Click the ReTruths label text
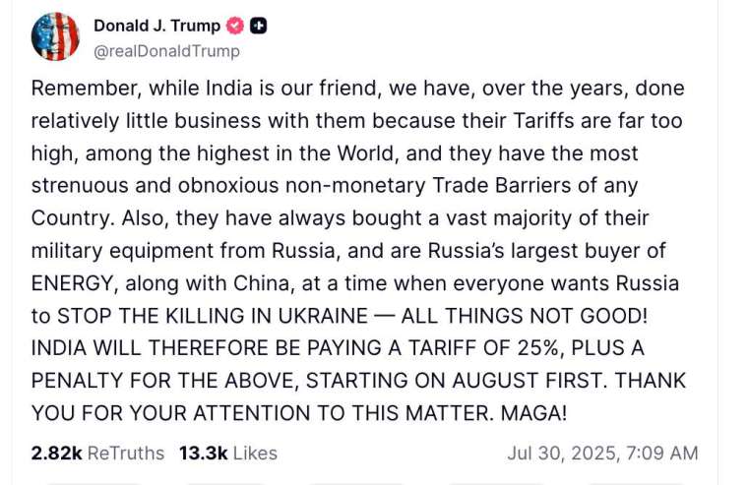 pos(126,454)
